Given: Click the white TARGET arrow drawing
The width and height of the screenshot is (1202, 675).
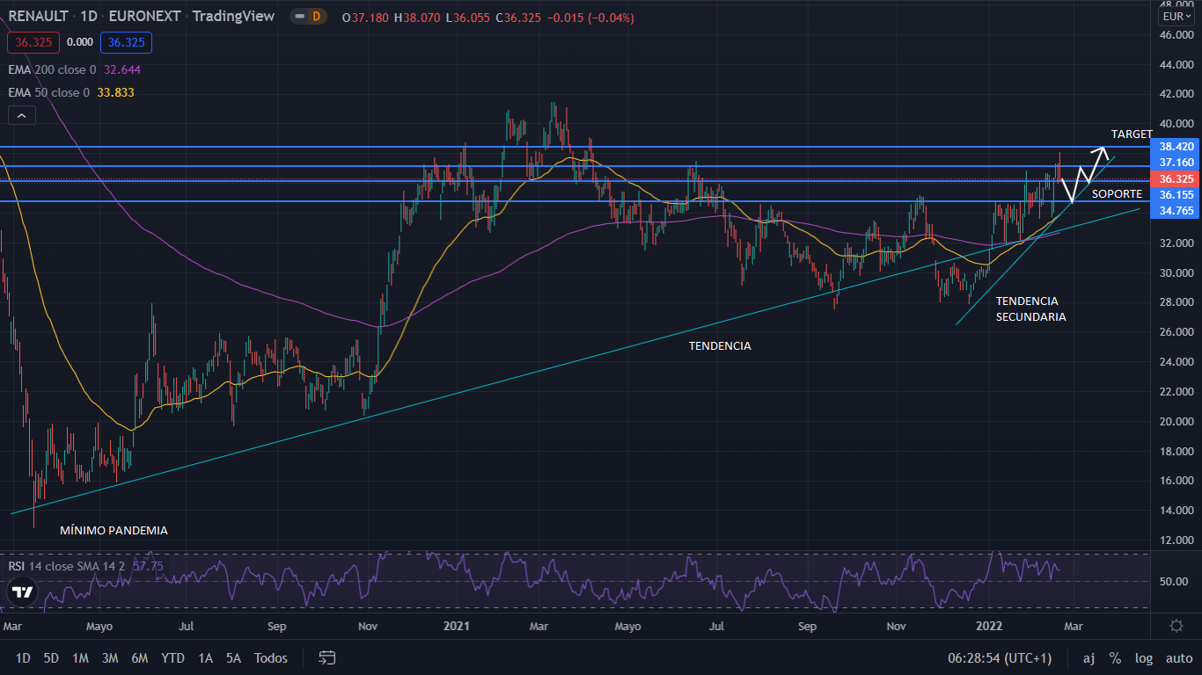Looking at the screenshot, I should [x=1084, y=173].
